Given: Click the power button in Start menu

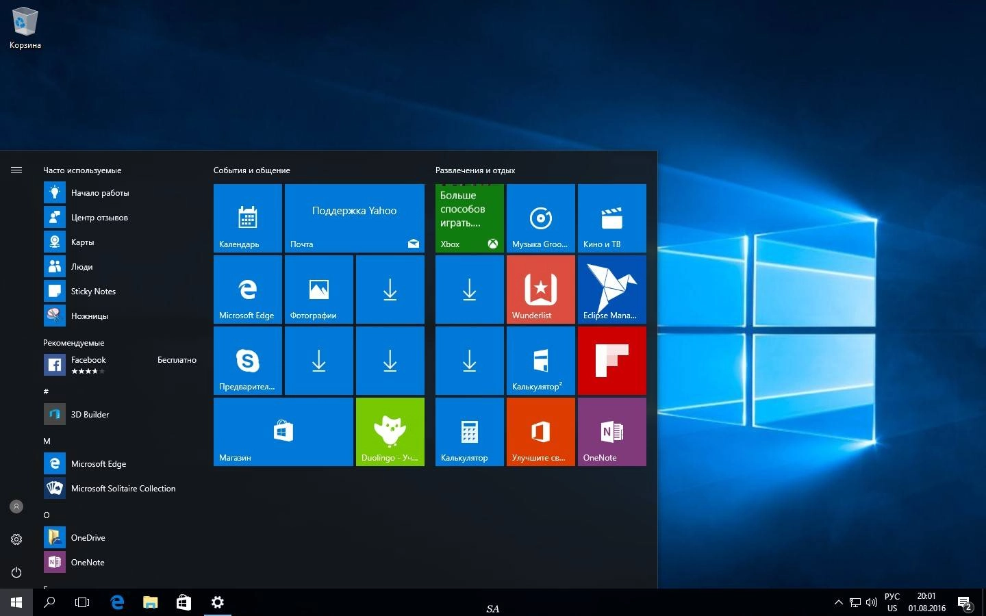Looking at the screenshot, I should point(16,572).
